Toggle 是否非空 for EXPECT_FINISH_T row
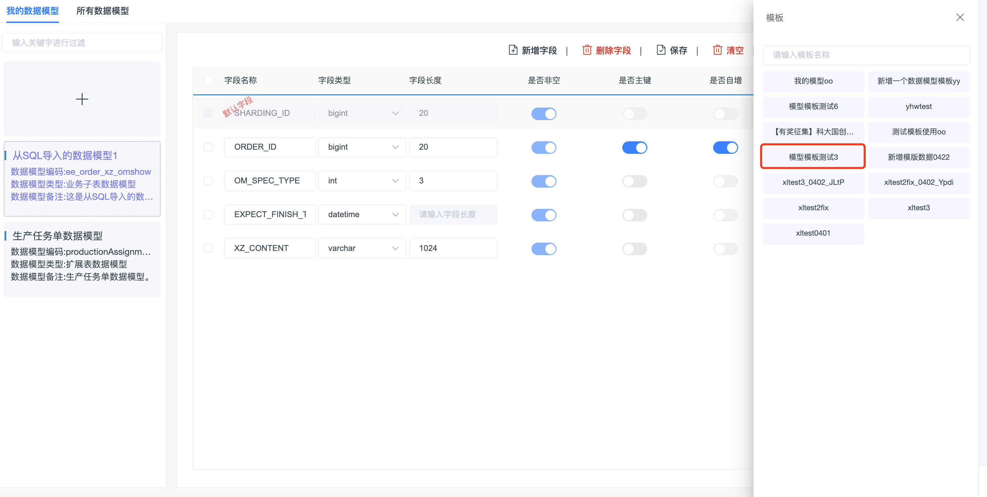Image resolution: width=987 pixels, height=497 pixels. (x=544, y=215)
